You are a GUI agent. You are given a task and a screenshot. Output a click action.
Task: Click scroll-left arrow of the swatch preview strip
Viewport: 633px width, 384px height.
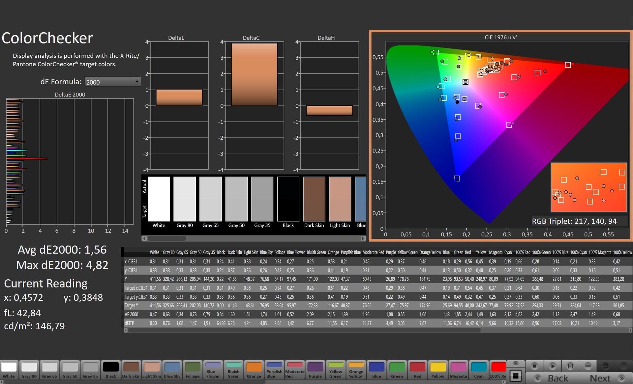pyautogui.click(x=144, y=238)
